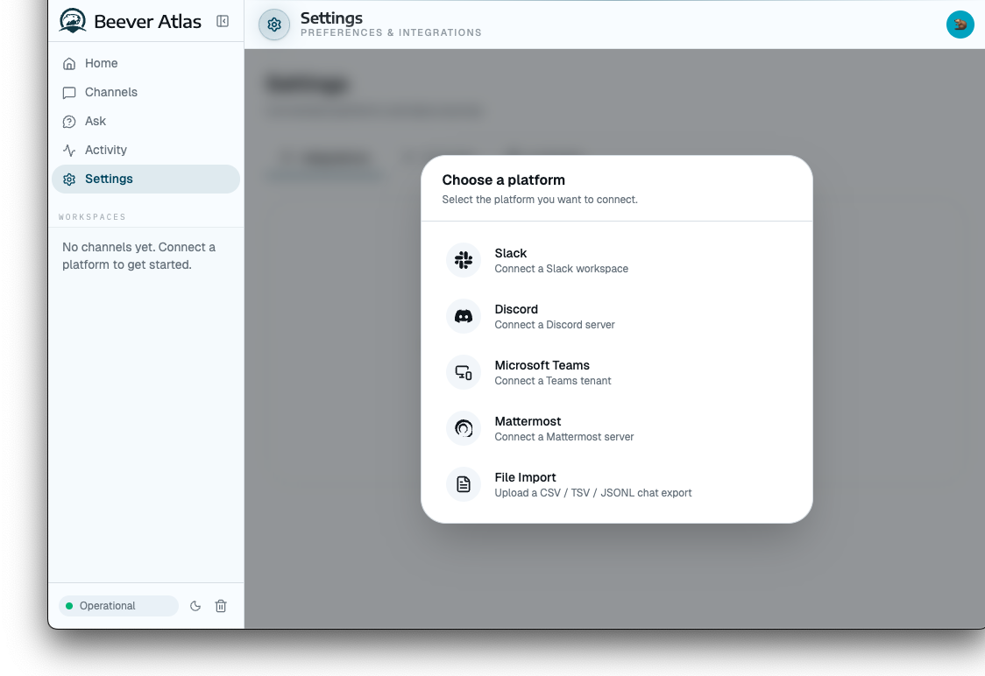The width and height of the screenshot is (985, 676).
Task: Choose Microsoft Teams as the platform
Action: [616, 372]
